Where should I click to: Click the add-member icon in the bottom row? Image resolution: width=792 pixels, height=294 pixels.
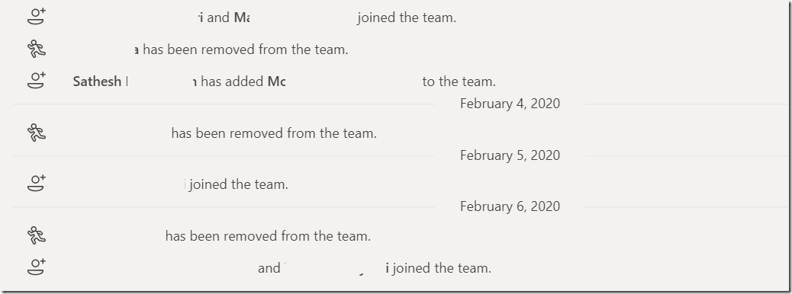coord(37,267)
